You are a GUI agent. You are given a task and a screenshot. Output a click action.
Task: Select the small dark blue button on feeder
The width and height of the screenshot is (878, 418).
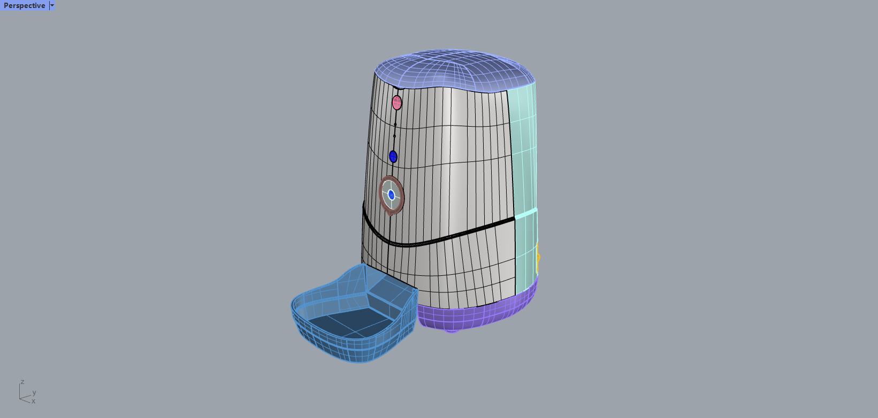(x=393, y=157)
